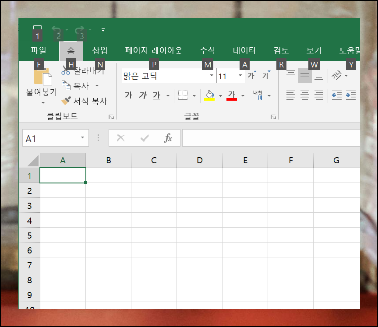Open the 글꼴 dialog launcher

point(273,117)
